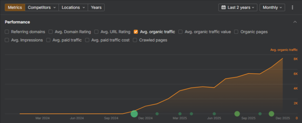Uncheck the Avg. organic traffic checkbox
Viewport: 302px width, 123px height.
[x=136, y=32]
